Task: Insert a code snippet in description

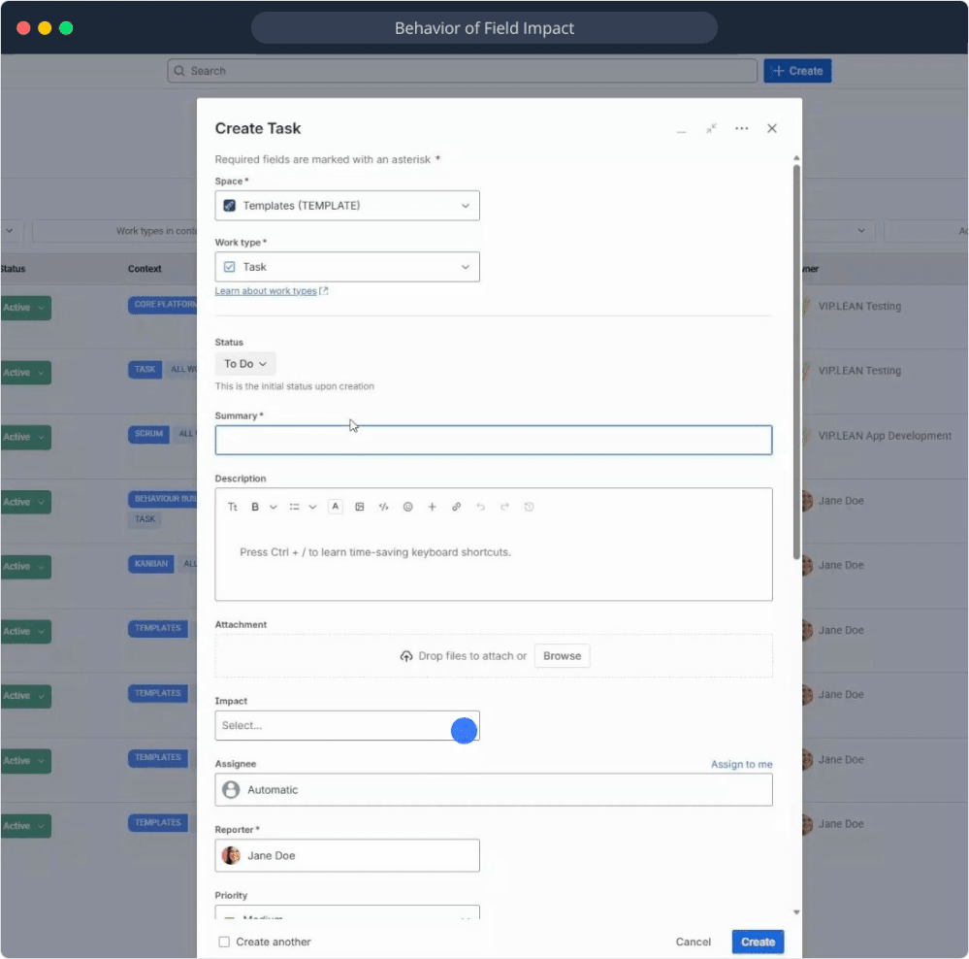Action: point(384,507)
